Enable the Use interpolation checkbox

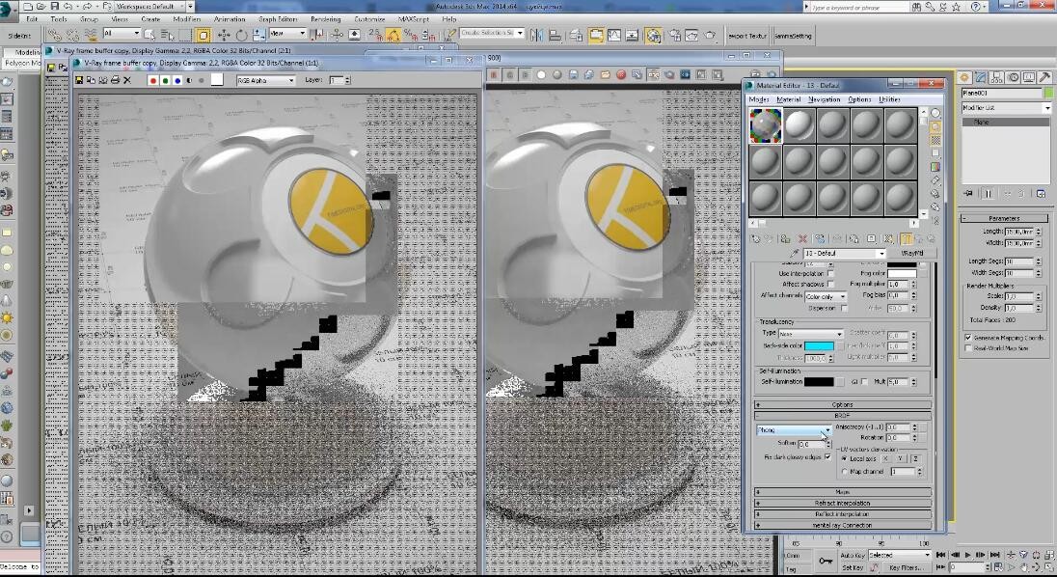click(x=830, y=274)
